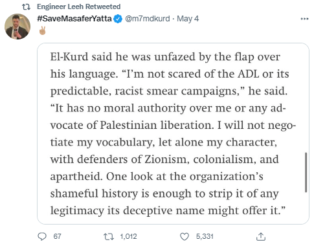Screen dimensions: 314x244
Task: Open #SaveMasaferYatta display name profile
Action: 74,19
